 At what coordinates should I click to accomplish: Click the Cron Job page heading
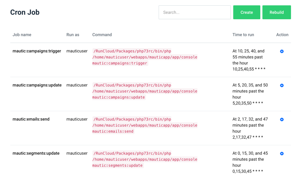click(25, 12)
